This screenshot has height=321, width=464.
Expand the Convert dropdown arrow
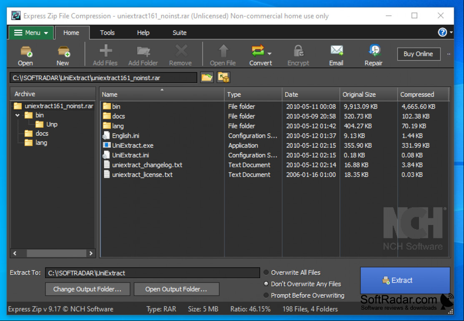[269, 54]
